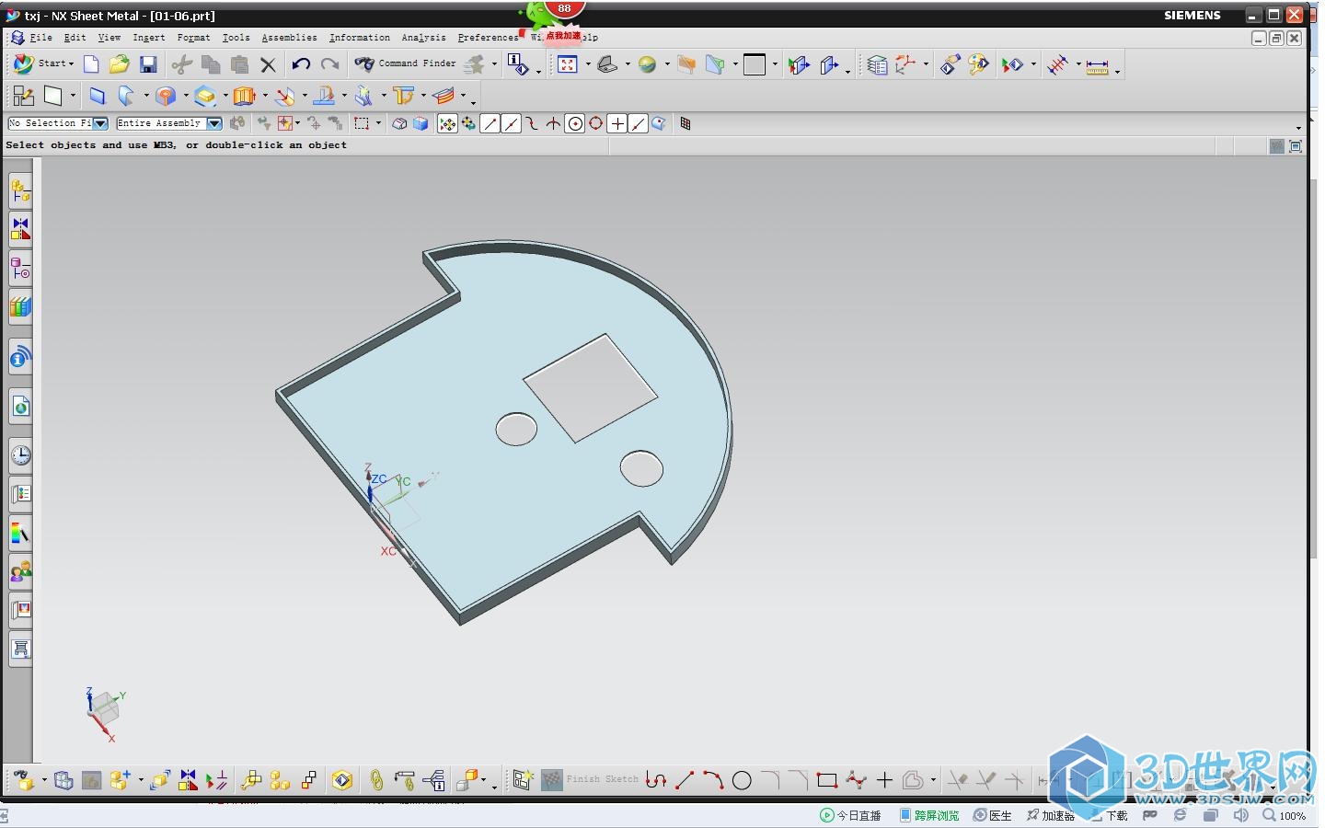Toggle the Point on Curve snap option
The width and height of the screenshot is (1325, 828).
point(639,123)
